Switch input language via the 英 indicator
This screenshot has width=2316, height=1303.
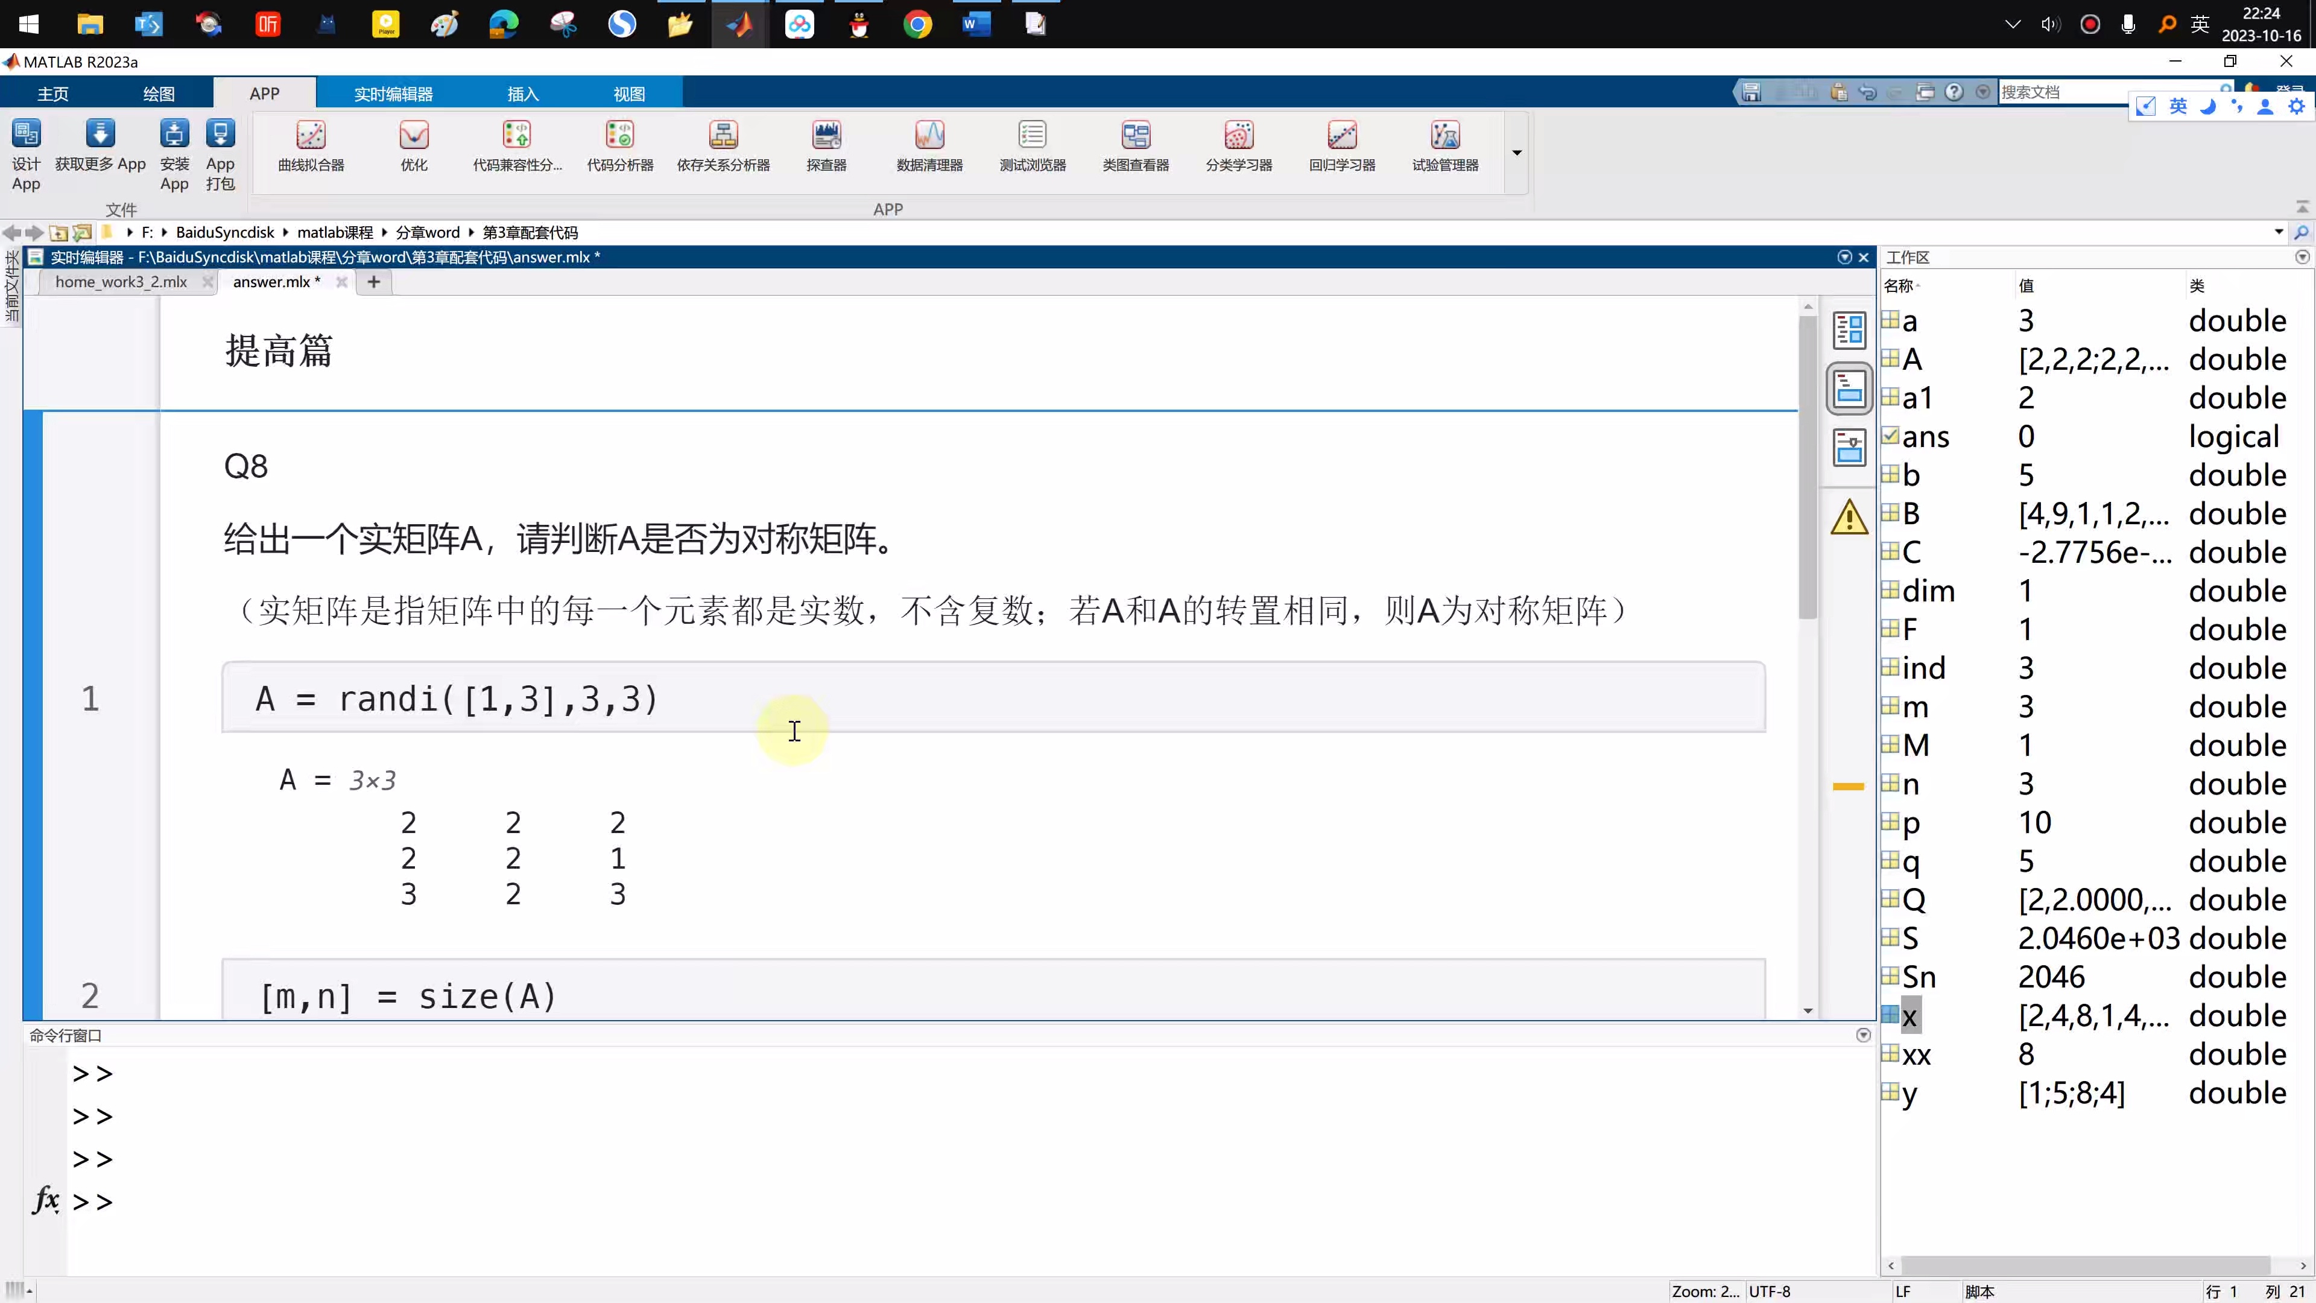click(2179, 105)
